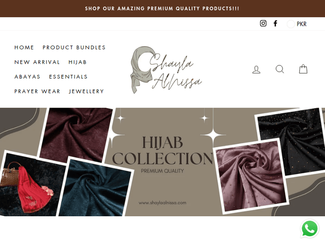Go to the Home menu item
Image resolution: width=325 pixels, height=244 pixels.
(x=24, y=48)
